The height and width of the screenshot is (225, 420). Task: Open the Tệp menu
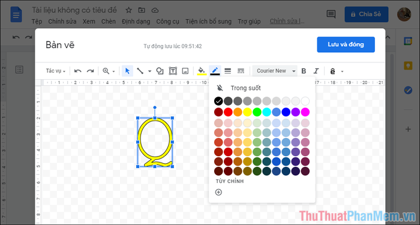click(37, 22)
